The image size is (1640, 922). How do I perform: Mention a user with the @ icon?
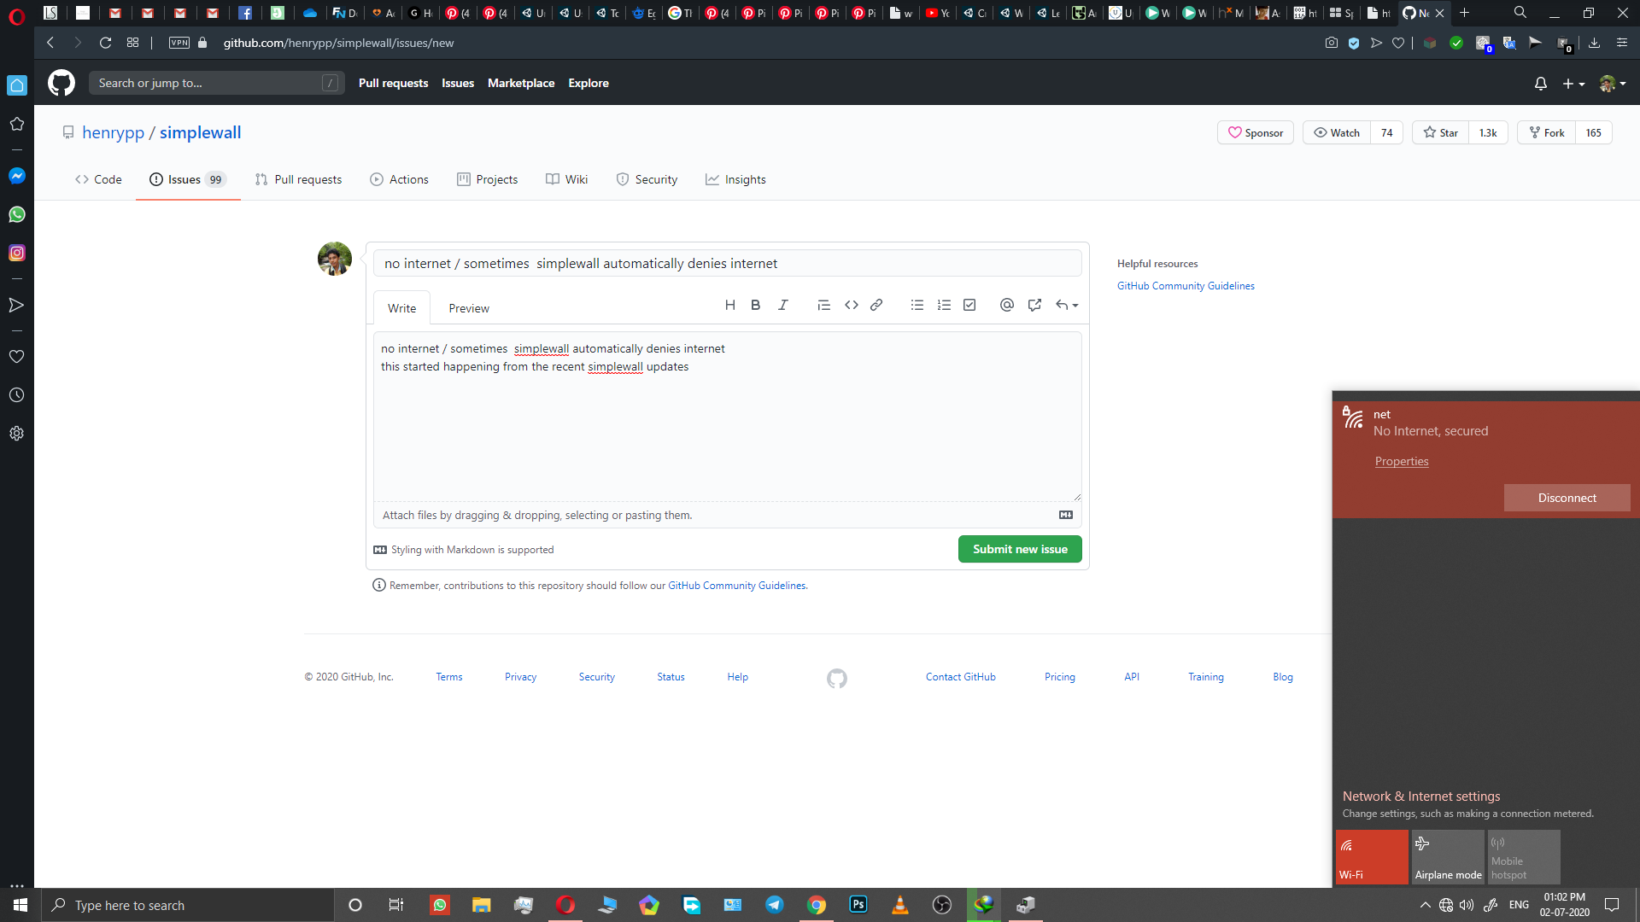point(1005,305)
